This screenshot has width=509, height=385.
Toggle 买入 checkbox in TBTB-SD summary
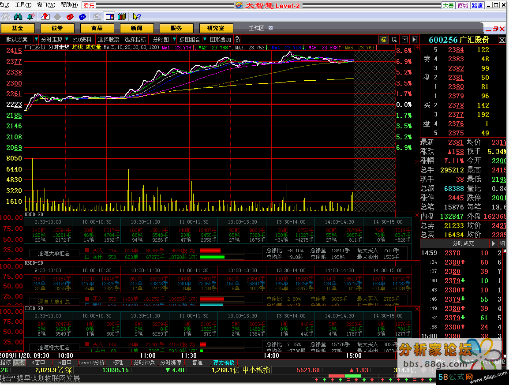87,344
